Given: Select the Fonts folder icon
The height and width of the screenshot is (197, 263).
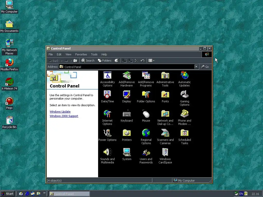Looking at the screenshot, I should (x=165, y=97).
